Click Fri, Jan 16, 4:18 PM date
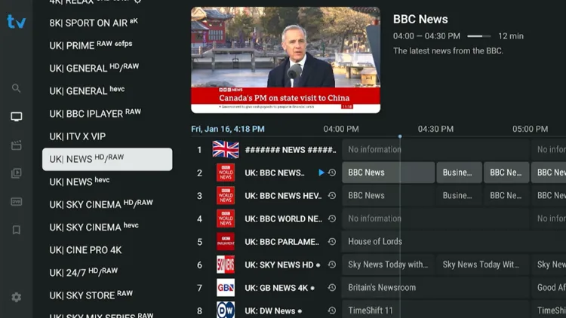 click(228, 129)
